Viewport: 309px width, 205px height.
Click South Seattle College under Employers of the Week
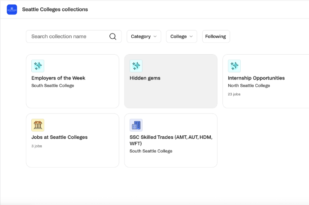pos(53,86)
